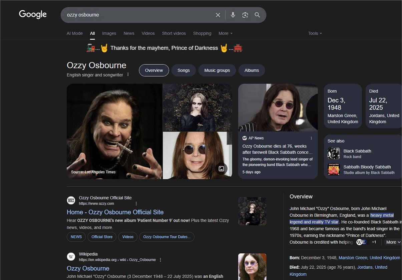
Task: Switch to the News tab
Action: (x=129, y=33)
